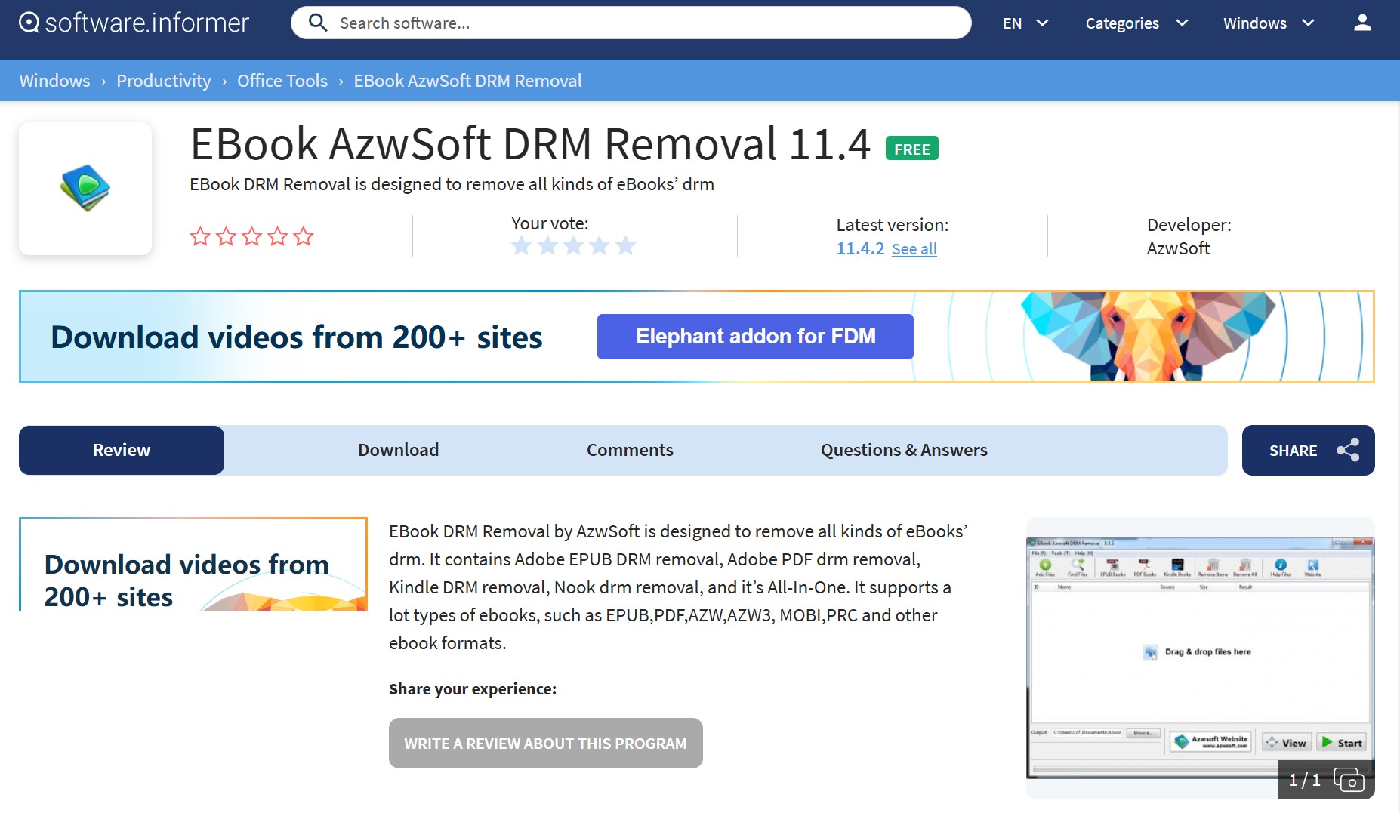Click See all versions link
1400x813 pixels.
pyautogui.click(x=914, y=249)
